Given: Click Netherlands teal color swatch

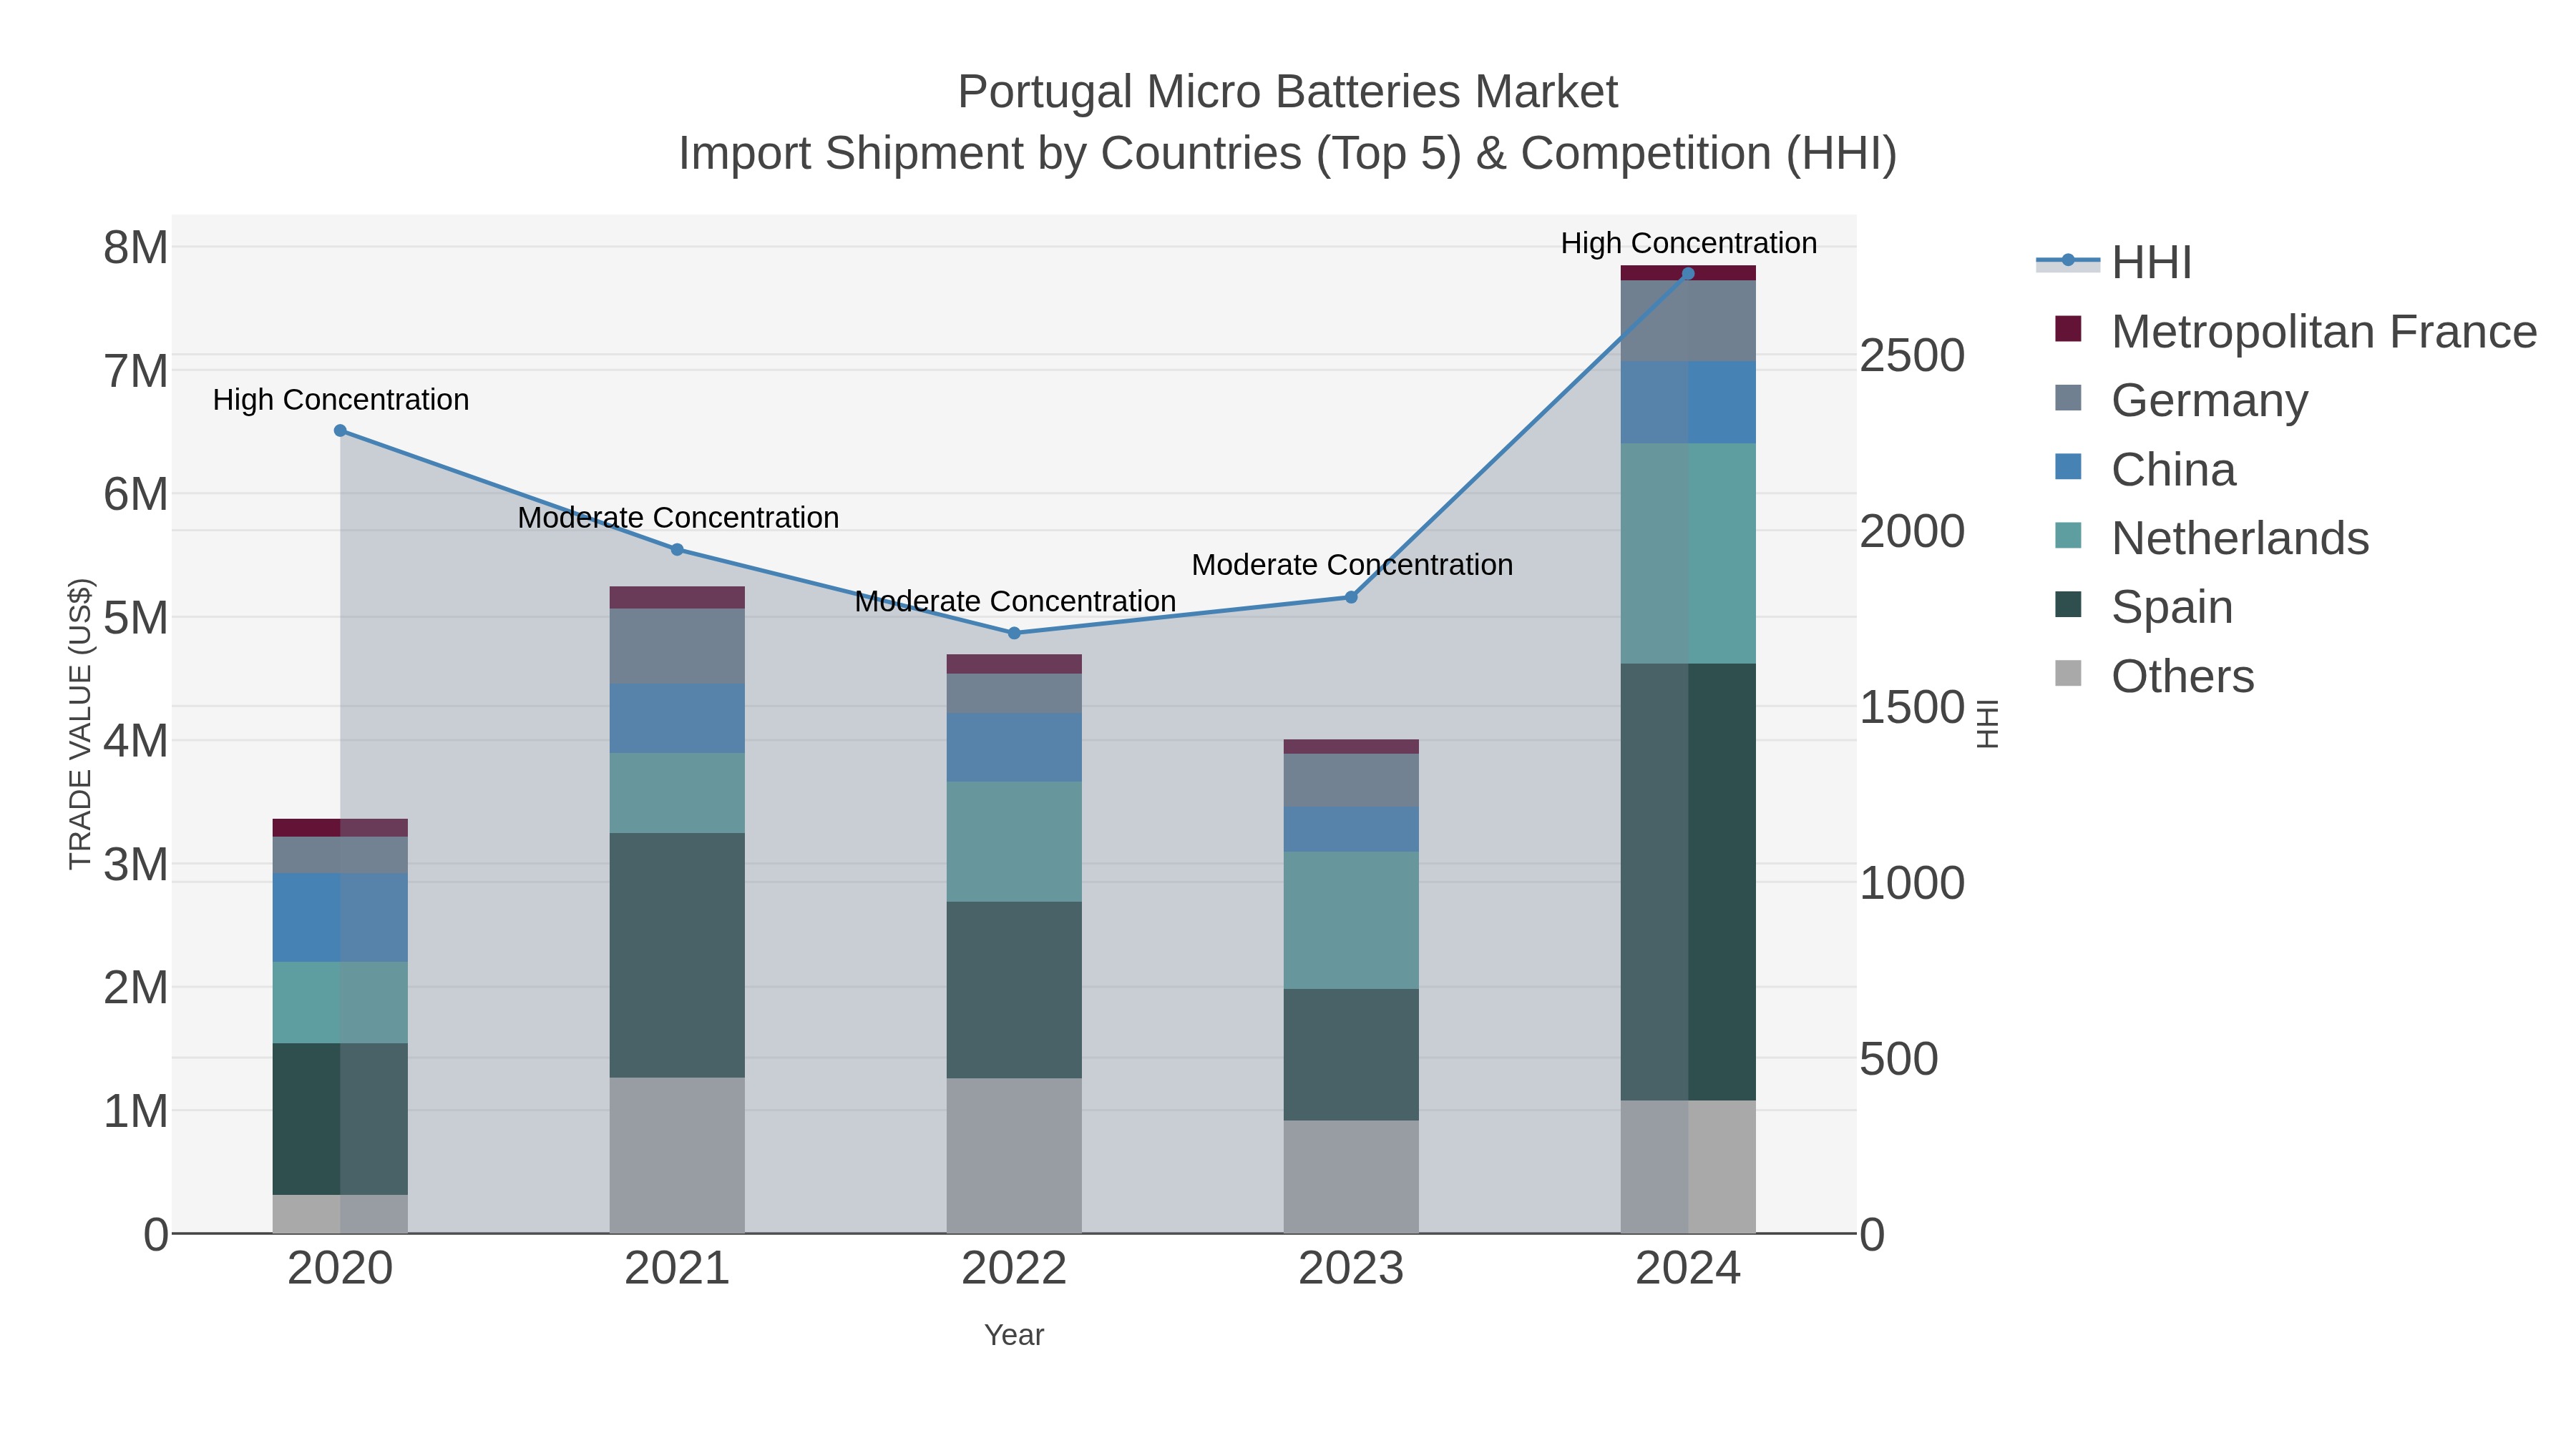Looking at the screenshot, I should [x=2068, y=536].
